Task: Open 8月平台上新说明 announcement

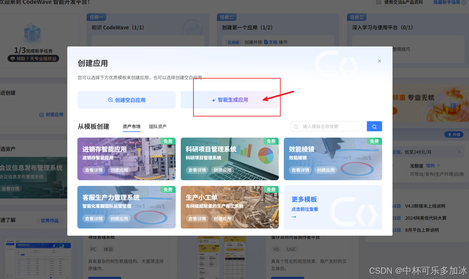Action: 422,230
